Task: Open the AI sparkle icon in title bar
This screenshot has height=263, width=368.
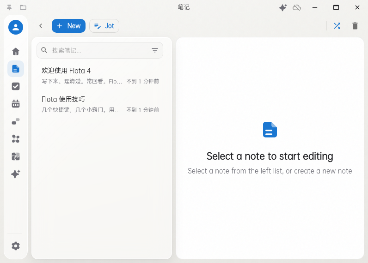Action: click(283, 7)
